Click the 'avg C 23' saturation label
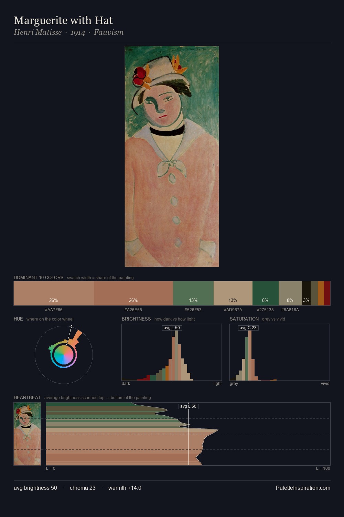Screen dimensions: 344x517 (x=248, y=328)
